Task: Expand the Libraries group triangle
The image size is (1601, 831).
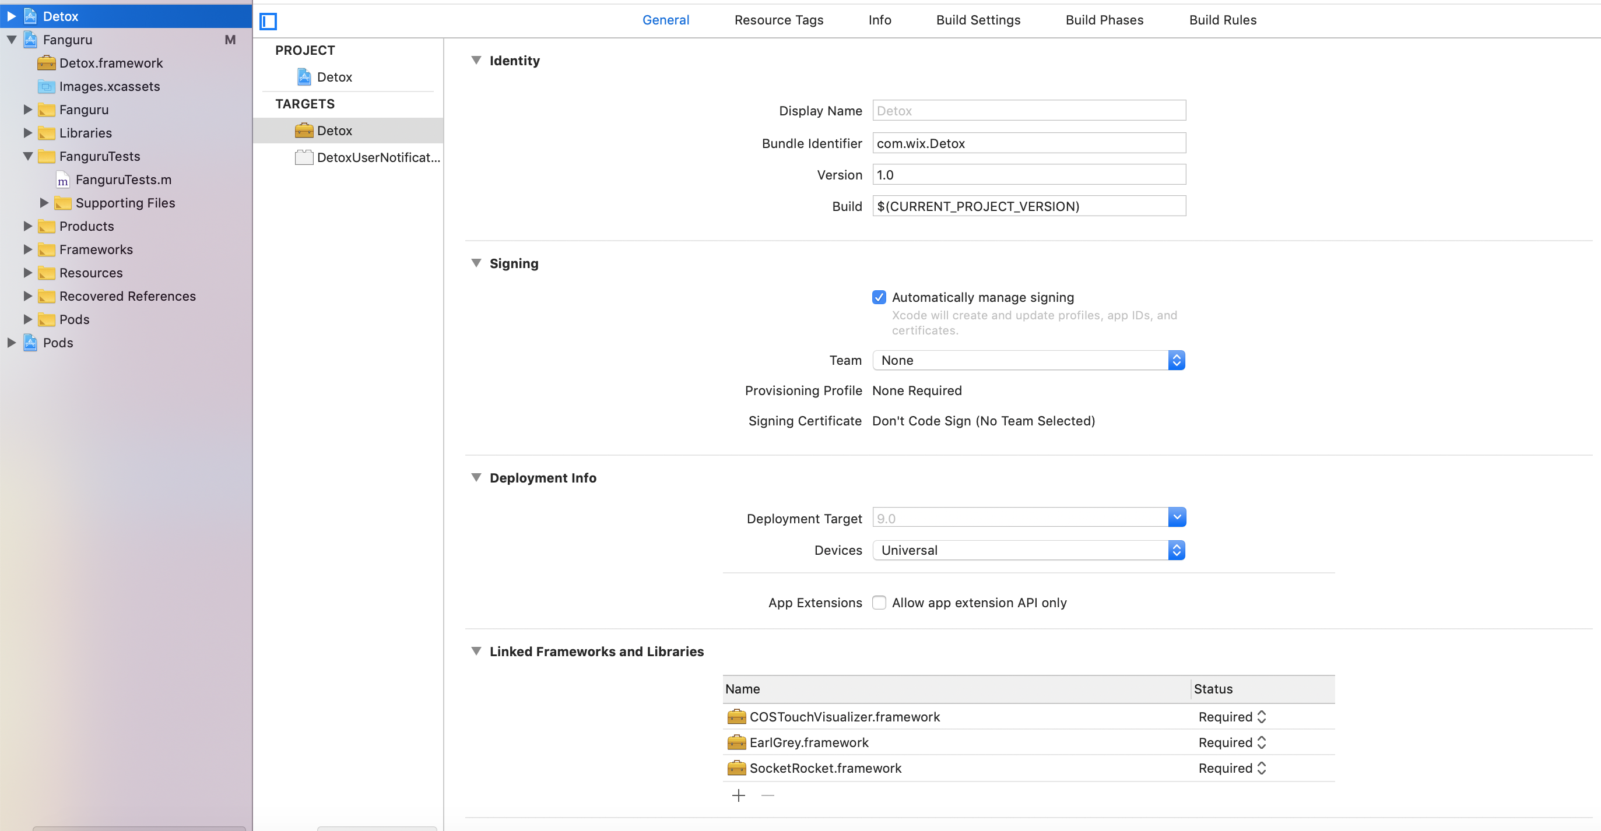Action: (28, 133)
